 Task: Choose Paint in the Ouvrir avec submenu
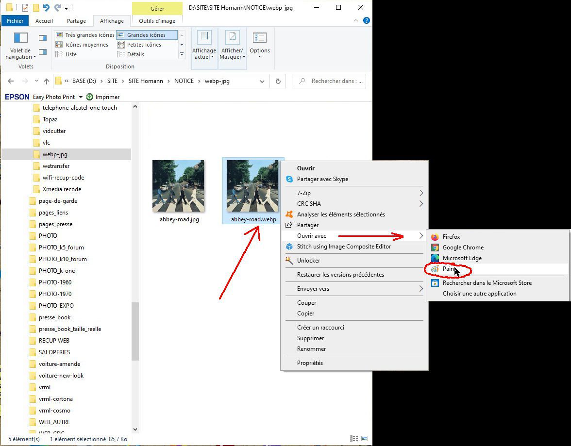[497, 269]
